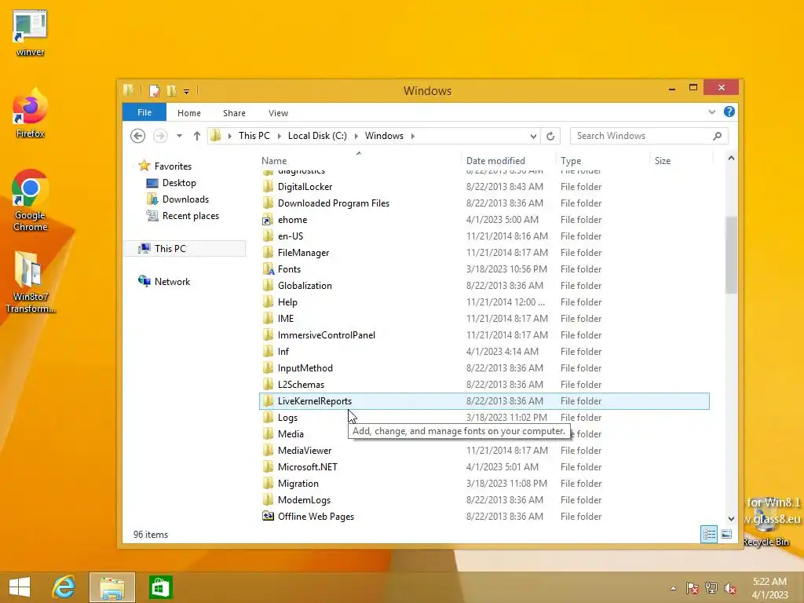Expand arrow after Local Disk breadcrumb
This screenshot has width=804, height=603.
356,136
